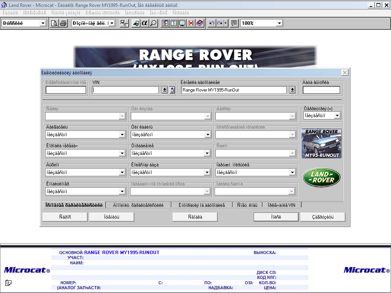Image resolution: width=391 pixels, height=293 pixels.
Task: Click the registration number input field
Action: pos(66,90)
